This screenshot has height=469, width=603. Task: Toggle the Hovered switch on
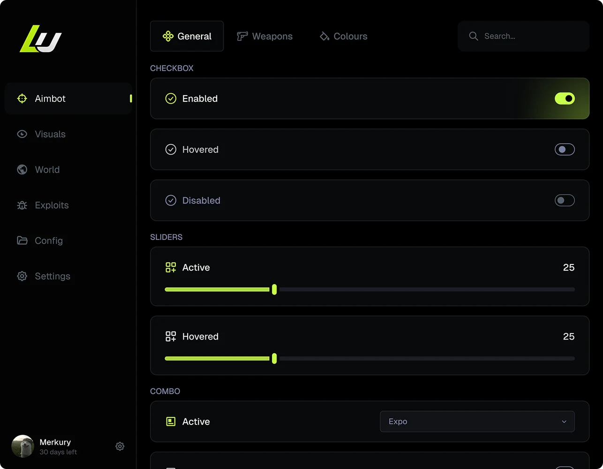pyautogui.click(x=565, y=150)
